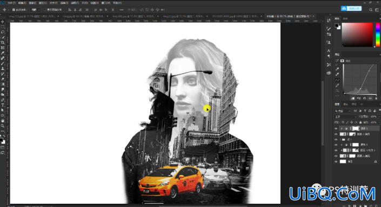Select the Crop tool
This screenshot has width=381, height=207.
click(x=3, y=43)
